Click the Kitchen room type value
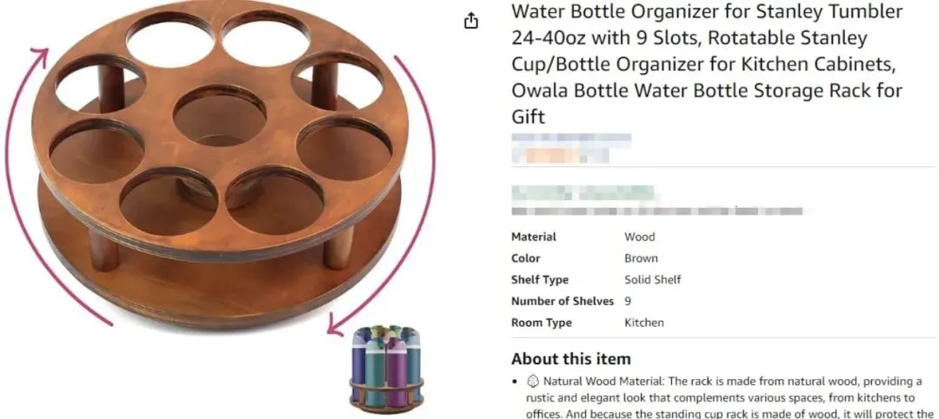939x419 pixels. 643,323
